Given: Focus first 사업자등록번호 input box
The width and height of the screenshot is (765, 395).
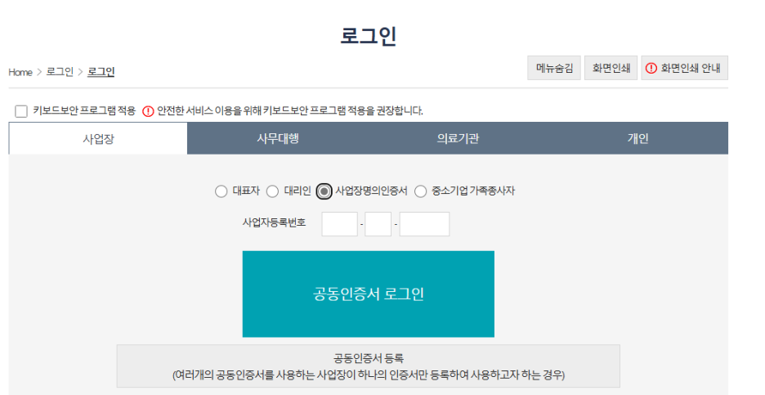Looking at the screenshot, I should coord(339,224).
